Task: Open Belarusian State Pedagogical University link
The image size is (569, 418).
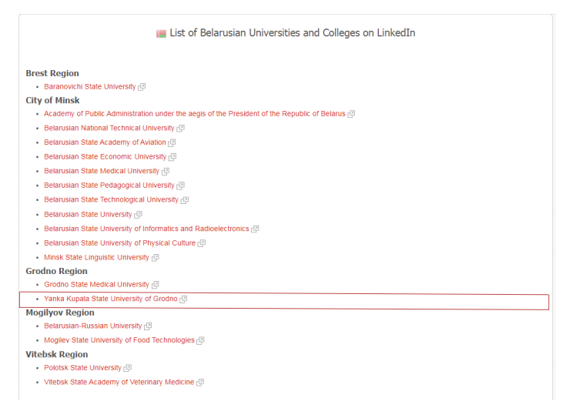Action: pyautogui.click(x=109, y=186)
